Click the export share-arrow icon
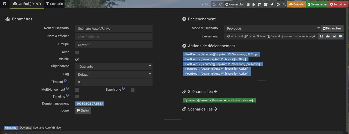This screenshot has height=134, width=349. click(272, 4)
